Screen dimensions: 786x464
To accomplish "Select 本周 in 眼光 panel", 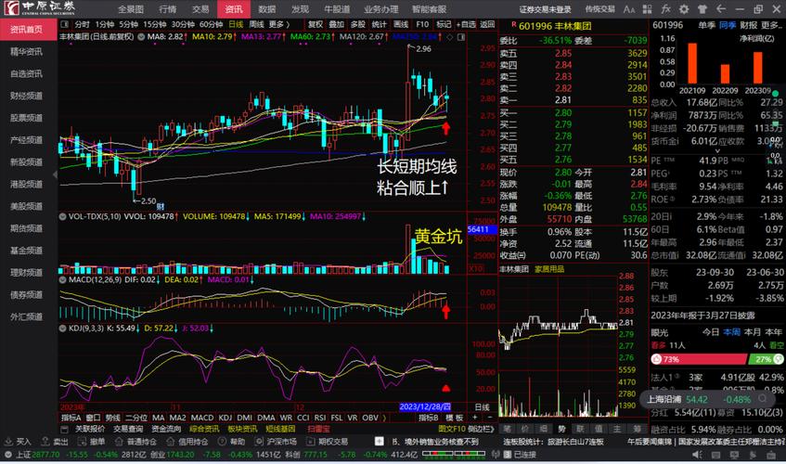I will pyautogui.click(x=731, y=331).
